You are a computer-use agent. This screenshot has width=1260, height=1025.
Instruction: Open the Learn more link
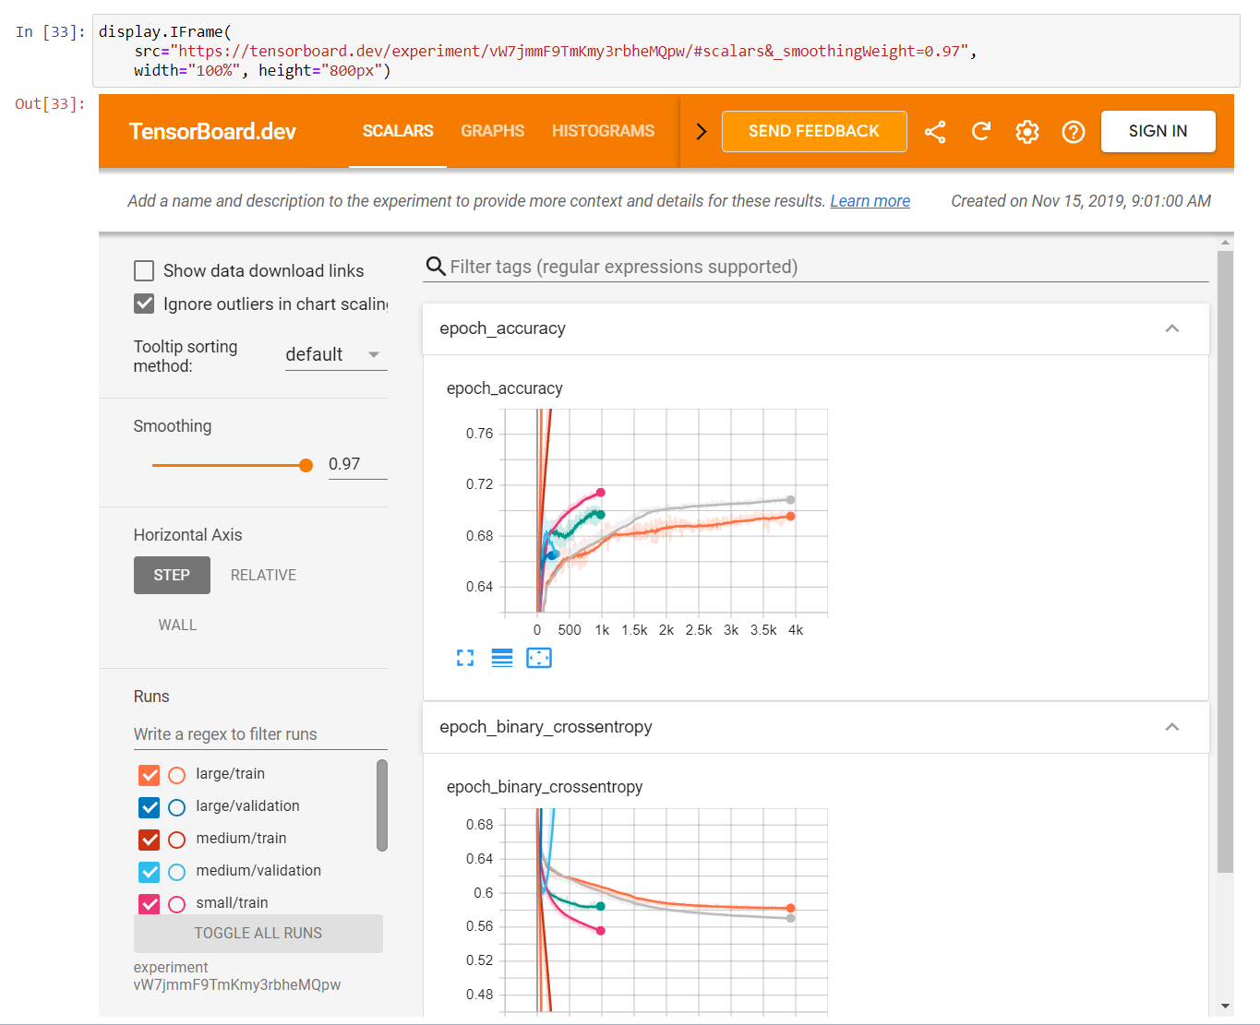point(869,200)
